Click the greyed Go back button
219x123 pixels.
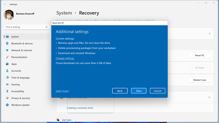200,68
